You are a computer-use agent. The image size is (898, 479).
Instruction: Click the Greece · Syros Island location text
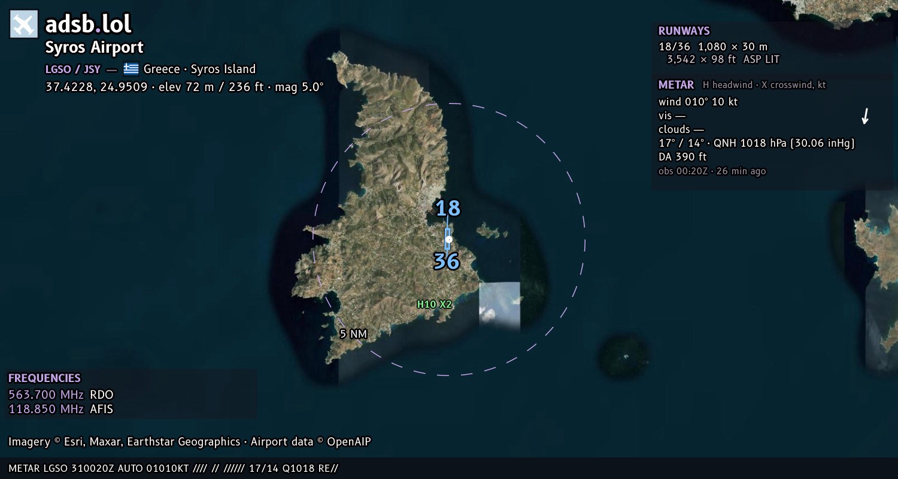click(199, 69)
